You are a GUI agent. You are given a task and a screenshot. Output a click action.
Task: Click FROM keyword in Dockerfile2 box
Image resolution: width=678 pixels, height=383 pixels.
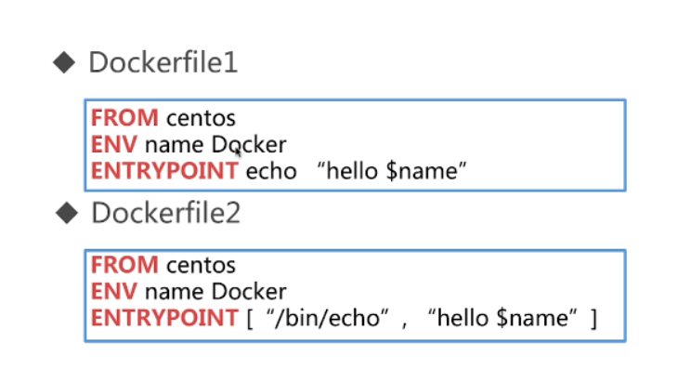pos(124,264)
